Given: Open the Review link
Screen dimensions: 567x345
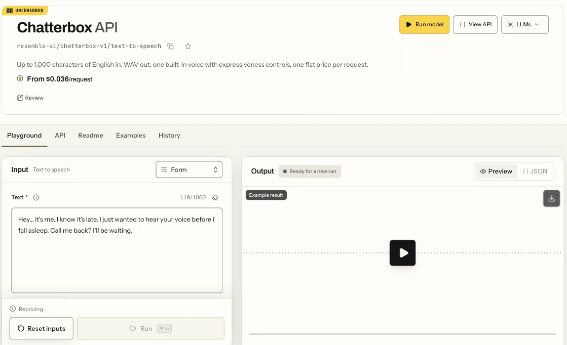Looking at the screenshot, I should pyautogui.click(x=30, y=98).
